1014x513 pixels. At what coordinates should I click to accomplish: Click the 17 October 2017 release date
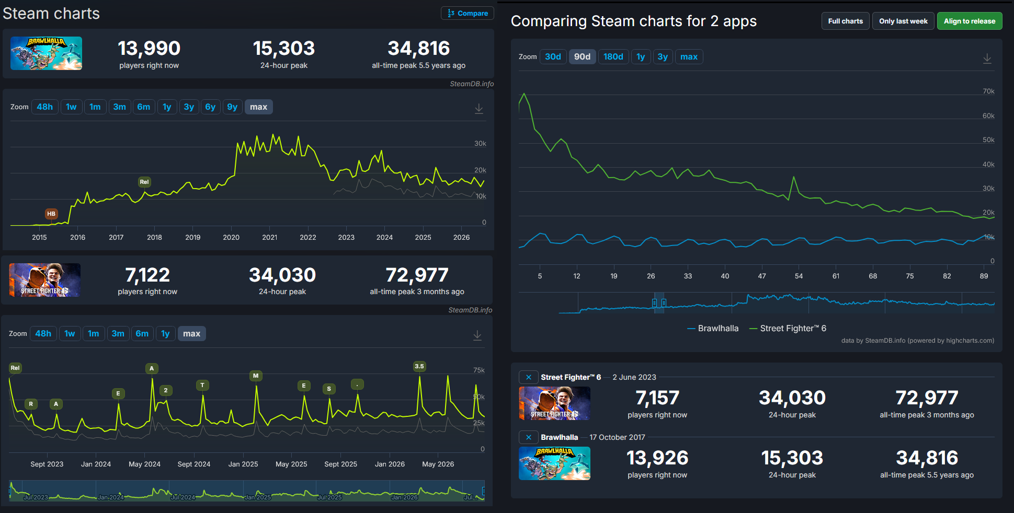617,437
